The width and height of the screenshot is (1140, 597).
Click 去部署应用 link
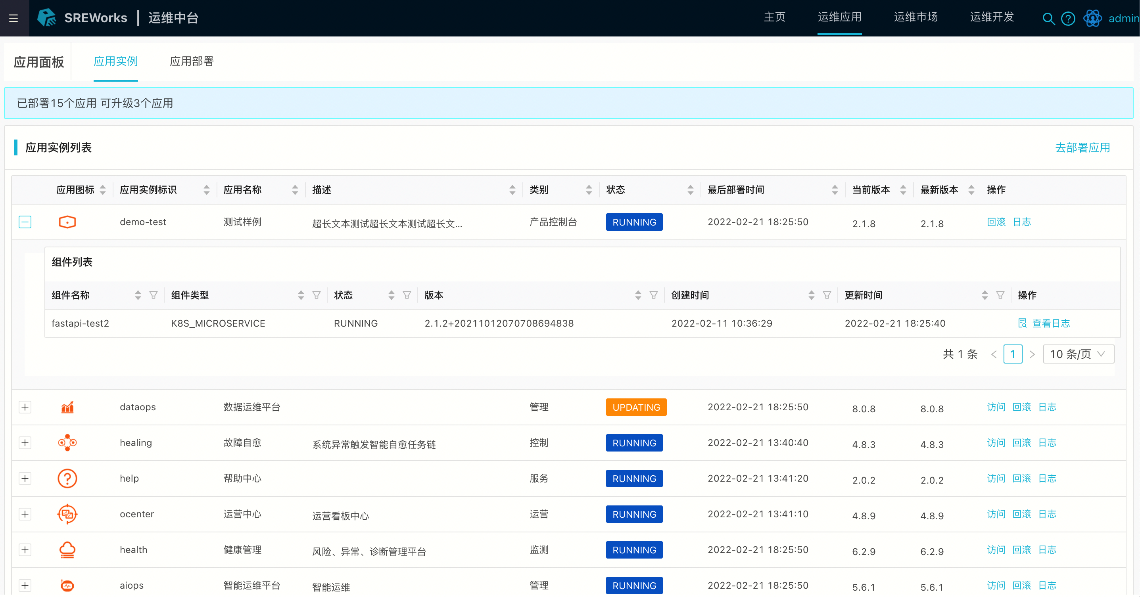point(1082,148)
